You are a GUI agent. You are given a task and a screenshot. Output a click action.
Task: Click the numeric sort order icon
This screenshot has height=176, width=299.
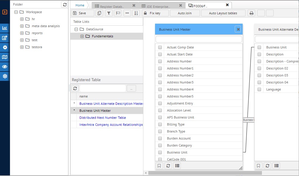[136, 13]
